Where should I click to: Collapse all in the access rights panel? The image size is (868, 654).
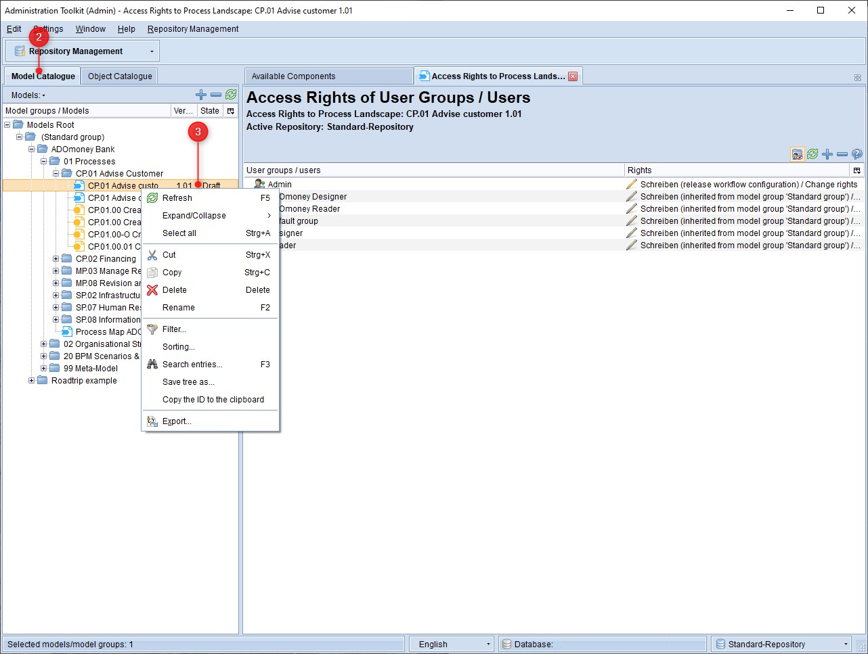(x=842, y=154)
